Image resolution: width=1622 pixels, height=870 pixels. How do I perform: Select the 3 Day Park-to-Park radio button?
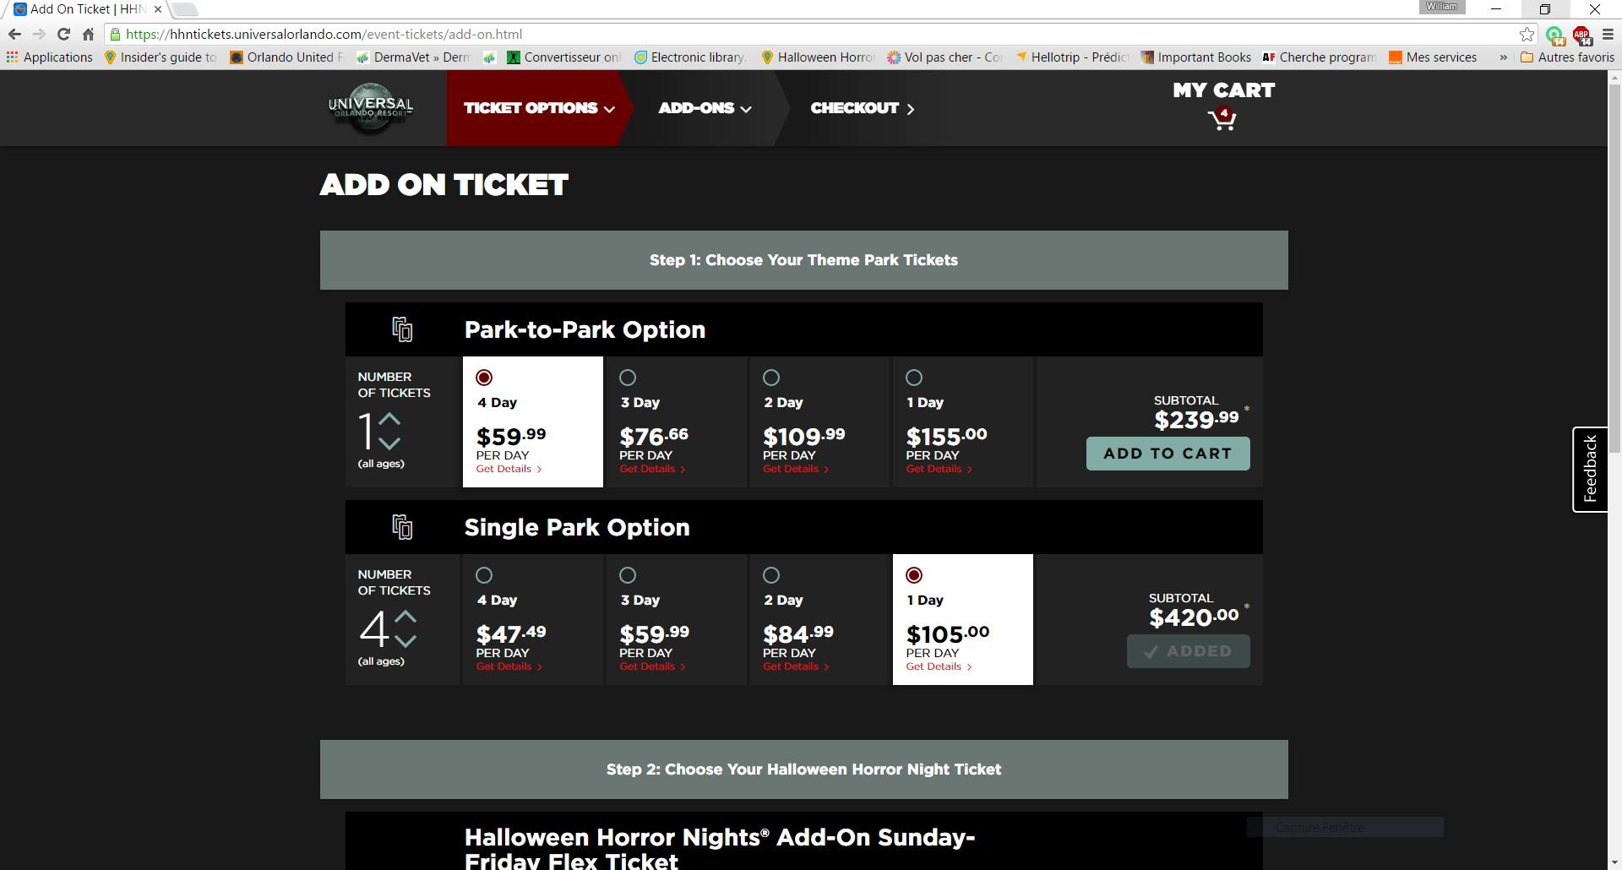click(x=628, y=378)
